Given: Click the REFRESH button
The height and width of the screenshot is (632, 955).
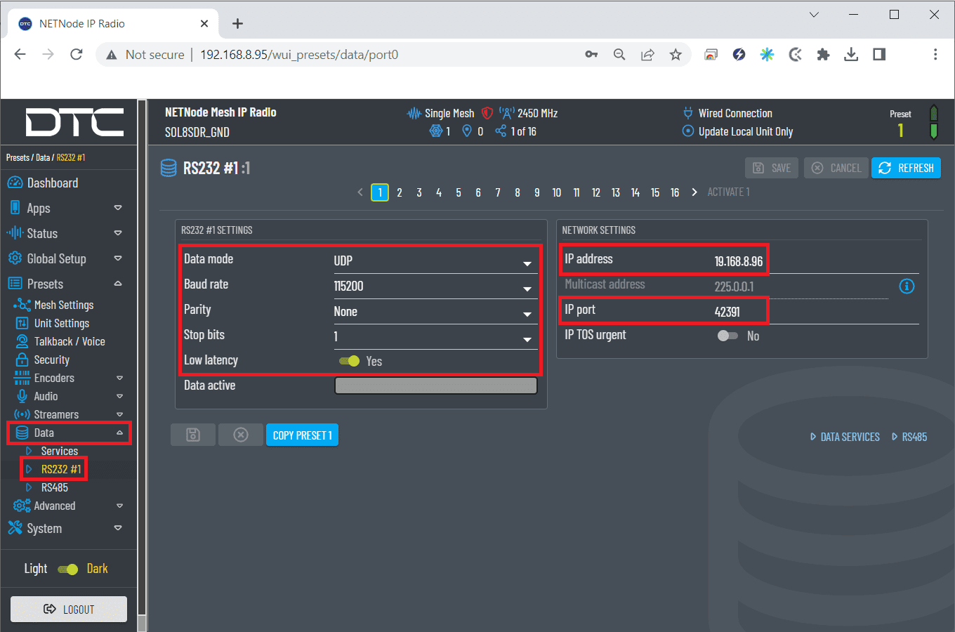Looking at the screenshot, I should (x=905, y=168).
